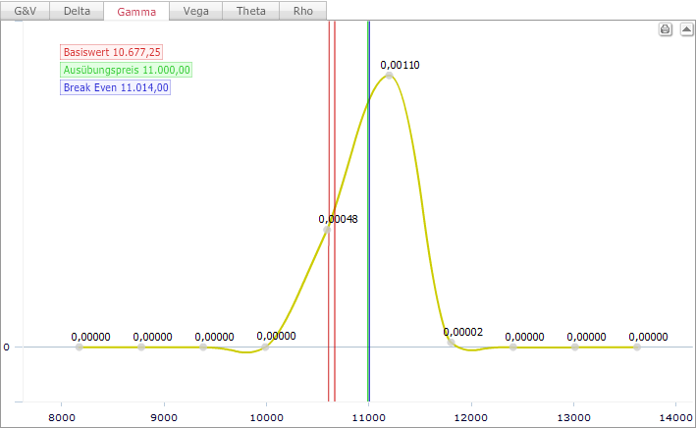The image size is (696, 428).
Task: Click the 8000 x-axis tick label
Action: [61, 415]
